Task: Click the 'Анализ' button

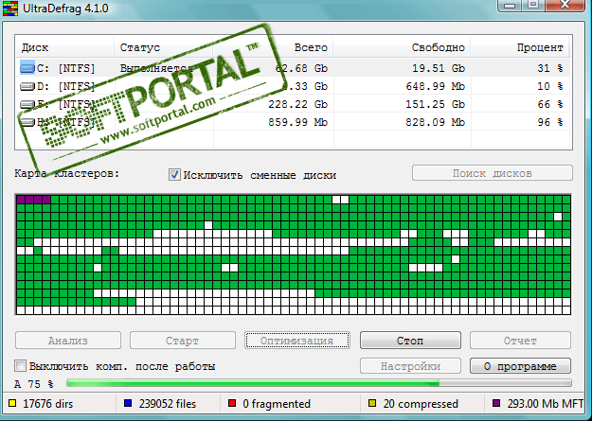Action: point(68,341)
